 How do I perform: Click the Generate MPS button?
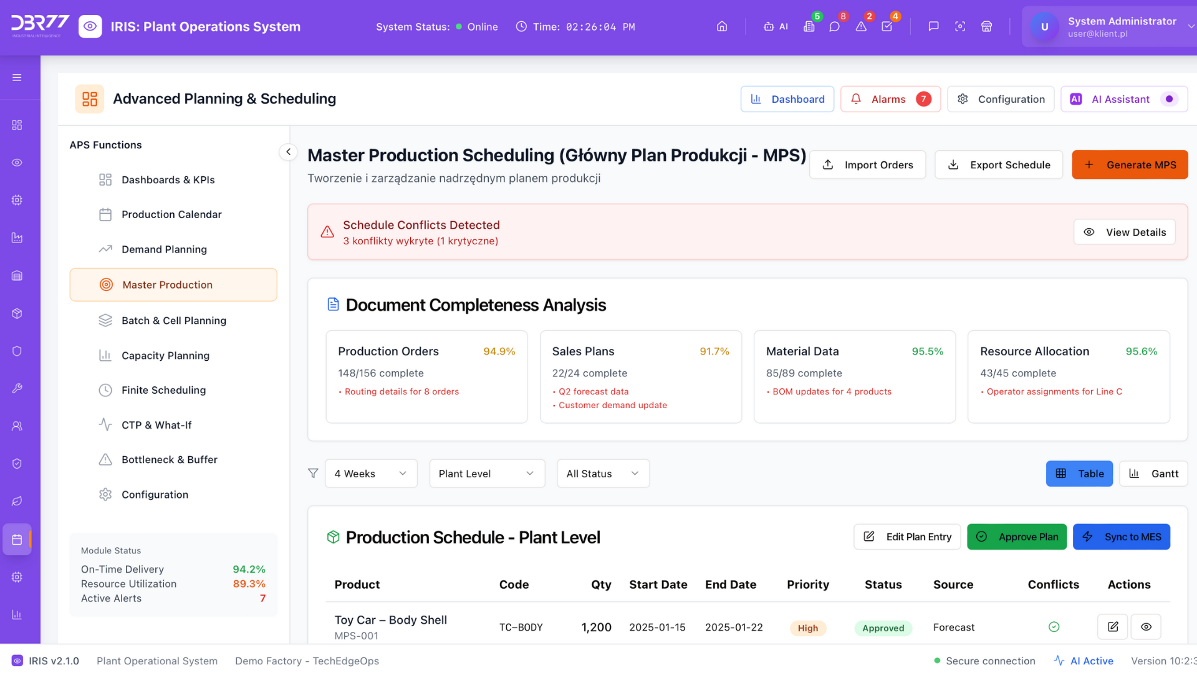[x=1130, y=165]
